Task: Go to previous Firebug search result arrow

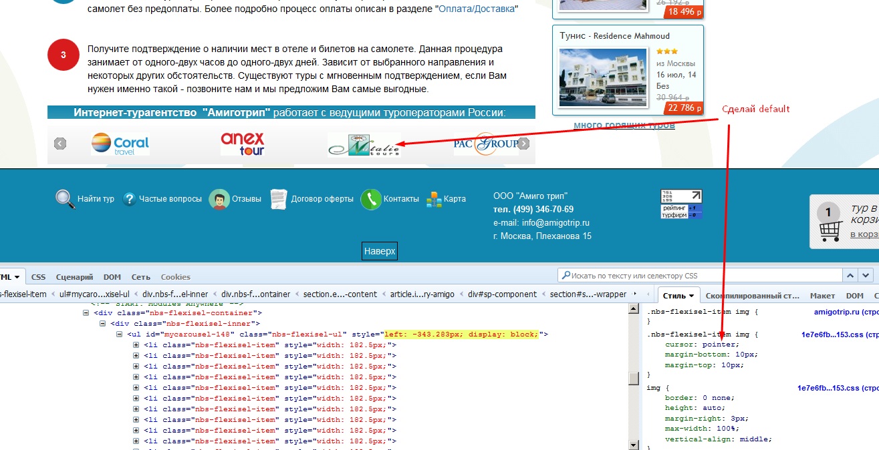Action: 850,275
